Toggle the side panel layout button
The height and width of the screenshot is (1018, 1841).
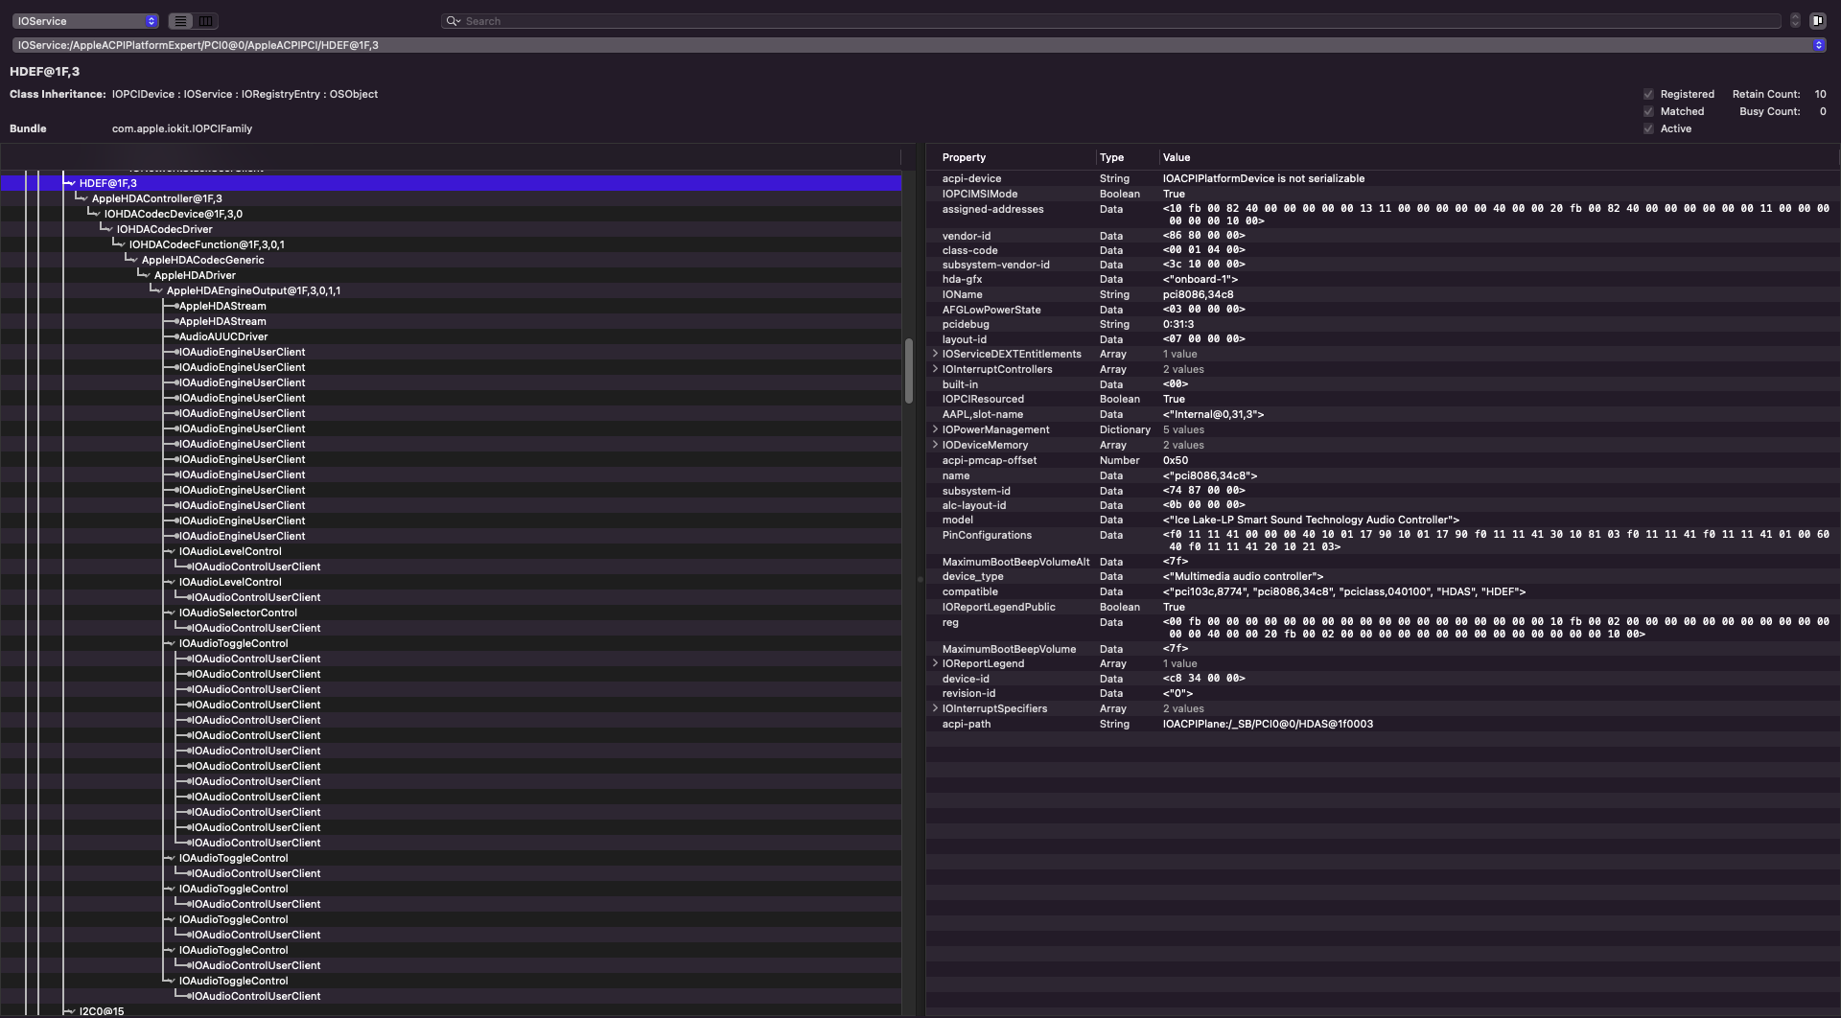tap(1817, 21)
